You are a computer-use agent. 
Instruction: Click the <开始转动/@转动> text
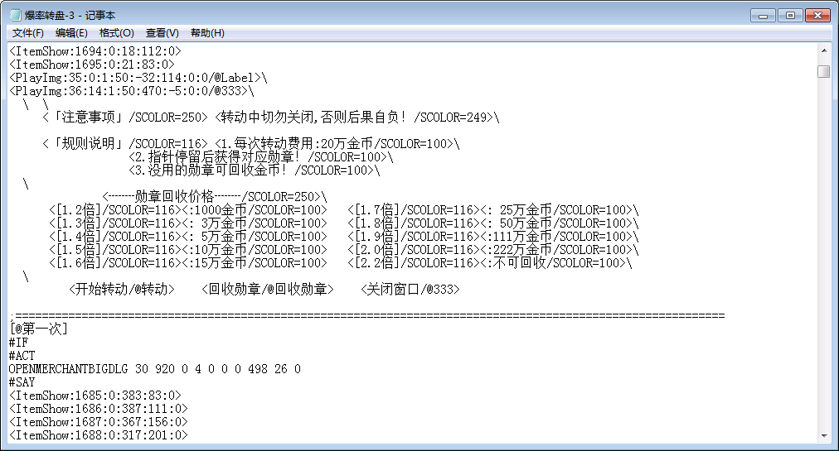coord(121,290)
